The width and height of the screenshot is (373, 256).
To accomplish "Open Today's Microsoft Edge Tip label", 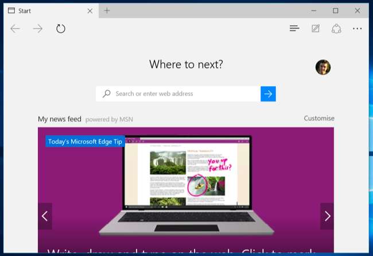I will [85, 142].
